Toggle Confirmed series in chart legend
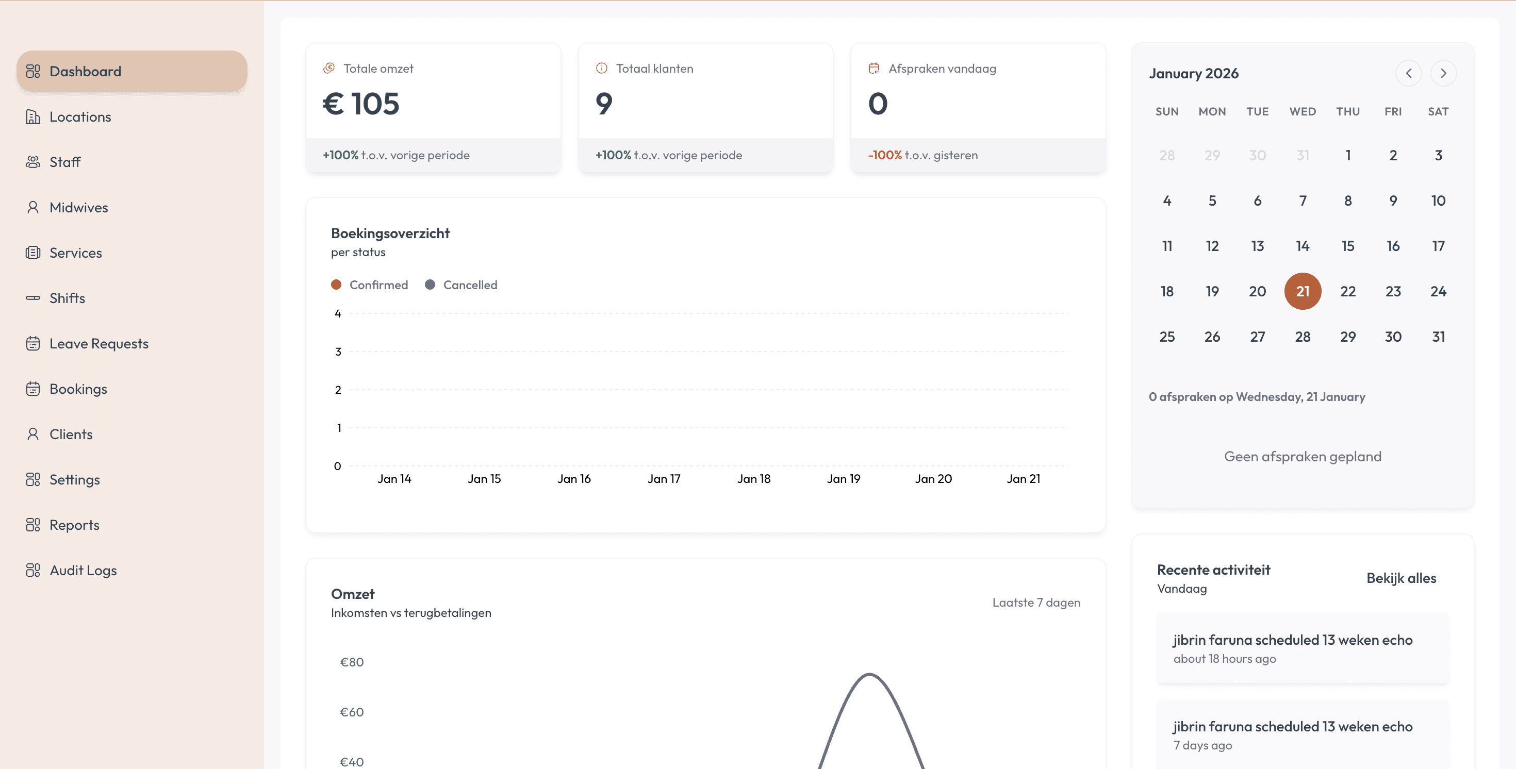 (x=370, y=285)
